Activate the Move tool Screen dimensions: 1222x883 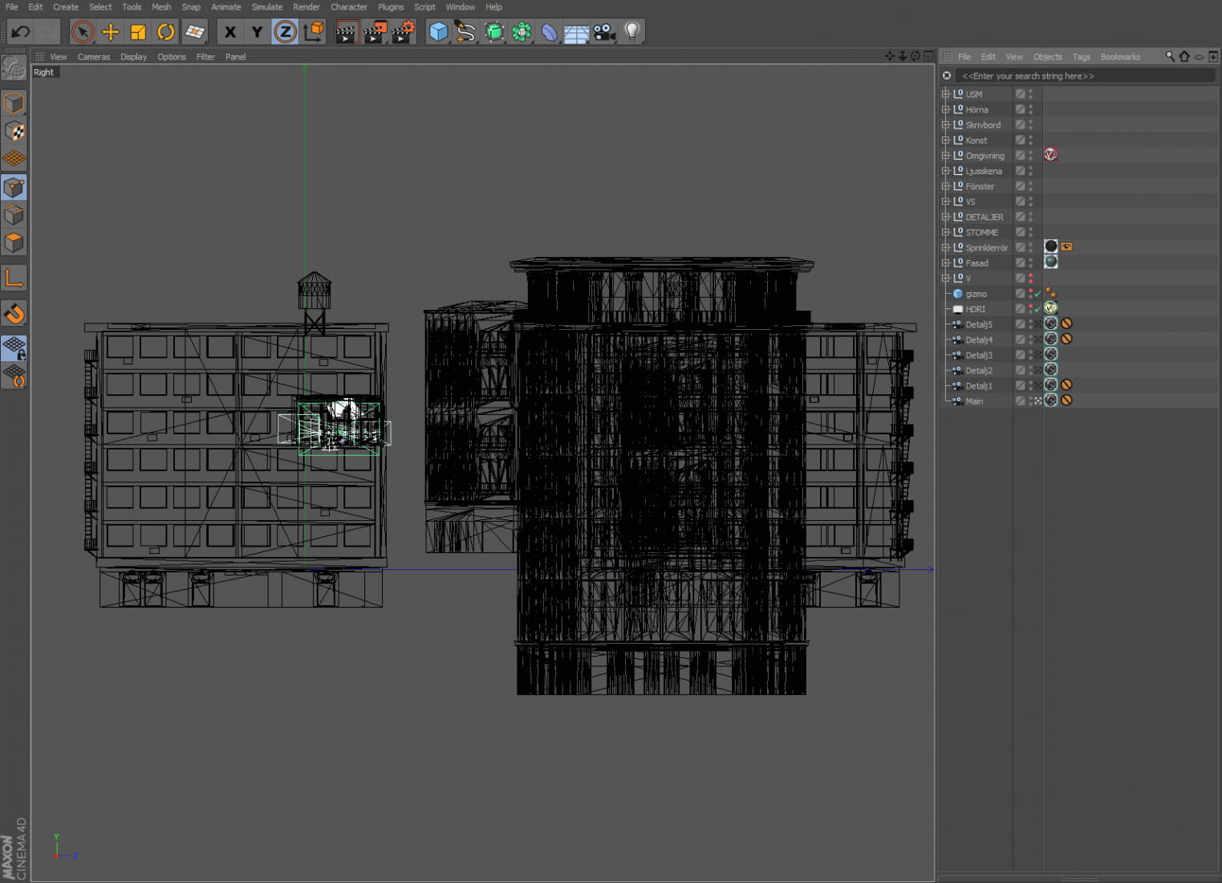coord(111,32)
